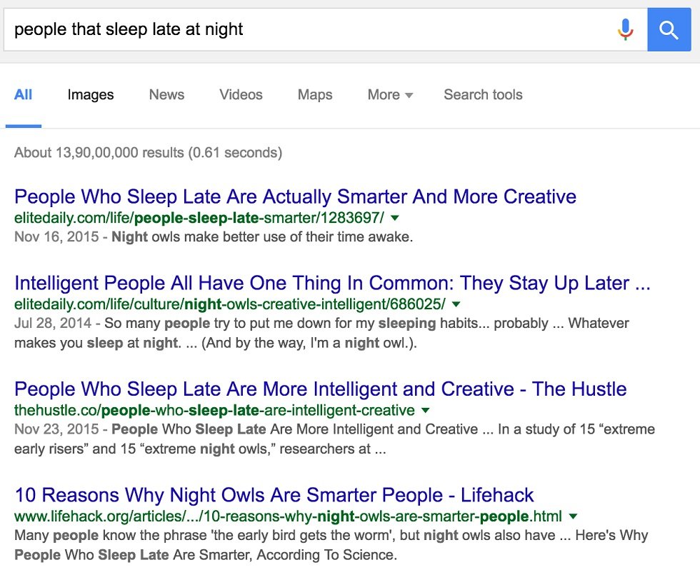Screen dimensions: 700x575
Task: Go to the Videos tab
Action: pos(241,94)
